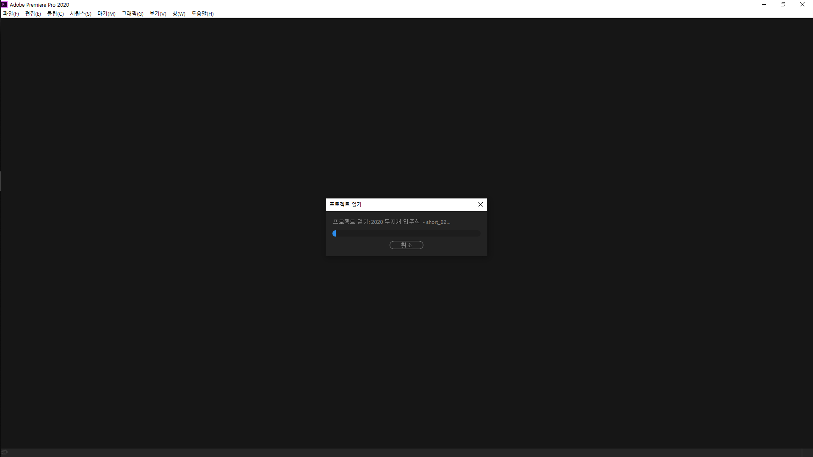The width and height of the screenshot is (813, 457).
Task: Click the Premiere Pro application icon in title bar
Action: tap(4, 4)
